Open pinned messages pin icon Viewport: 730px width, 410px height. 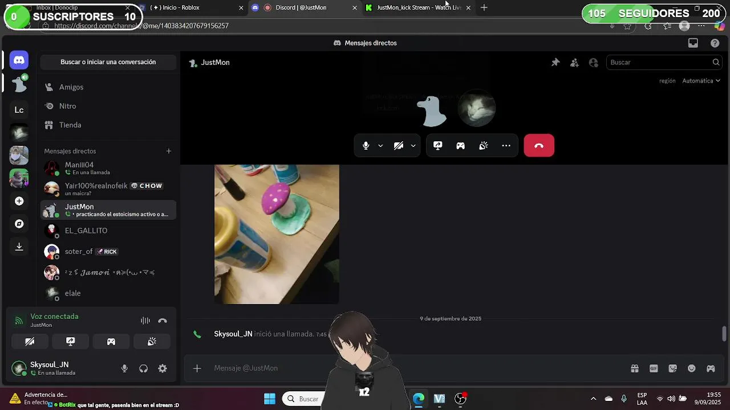[x=555, y=63]
